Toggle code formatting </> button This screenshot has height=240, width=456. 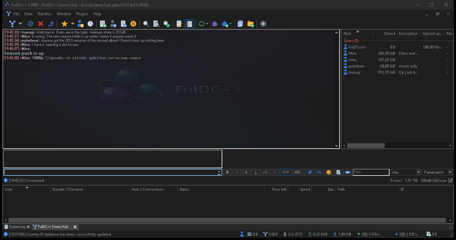[265, 172]
